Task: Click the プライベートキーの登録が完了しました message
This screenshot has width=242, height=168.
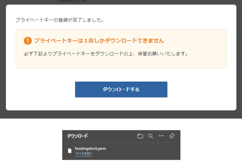Action: click(60, 20)
